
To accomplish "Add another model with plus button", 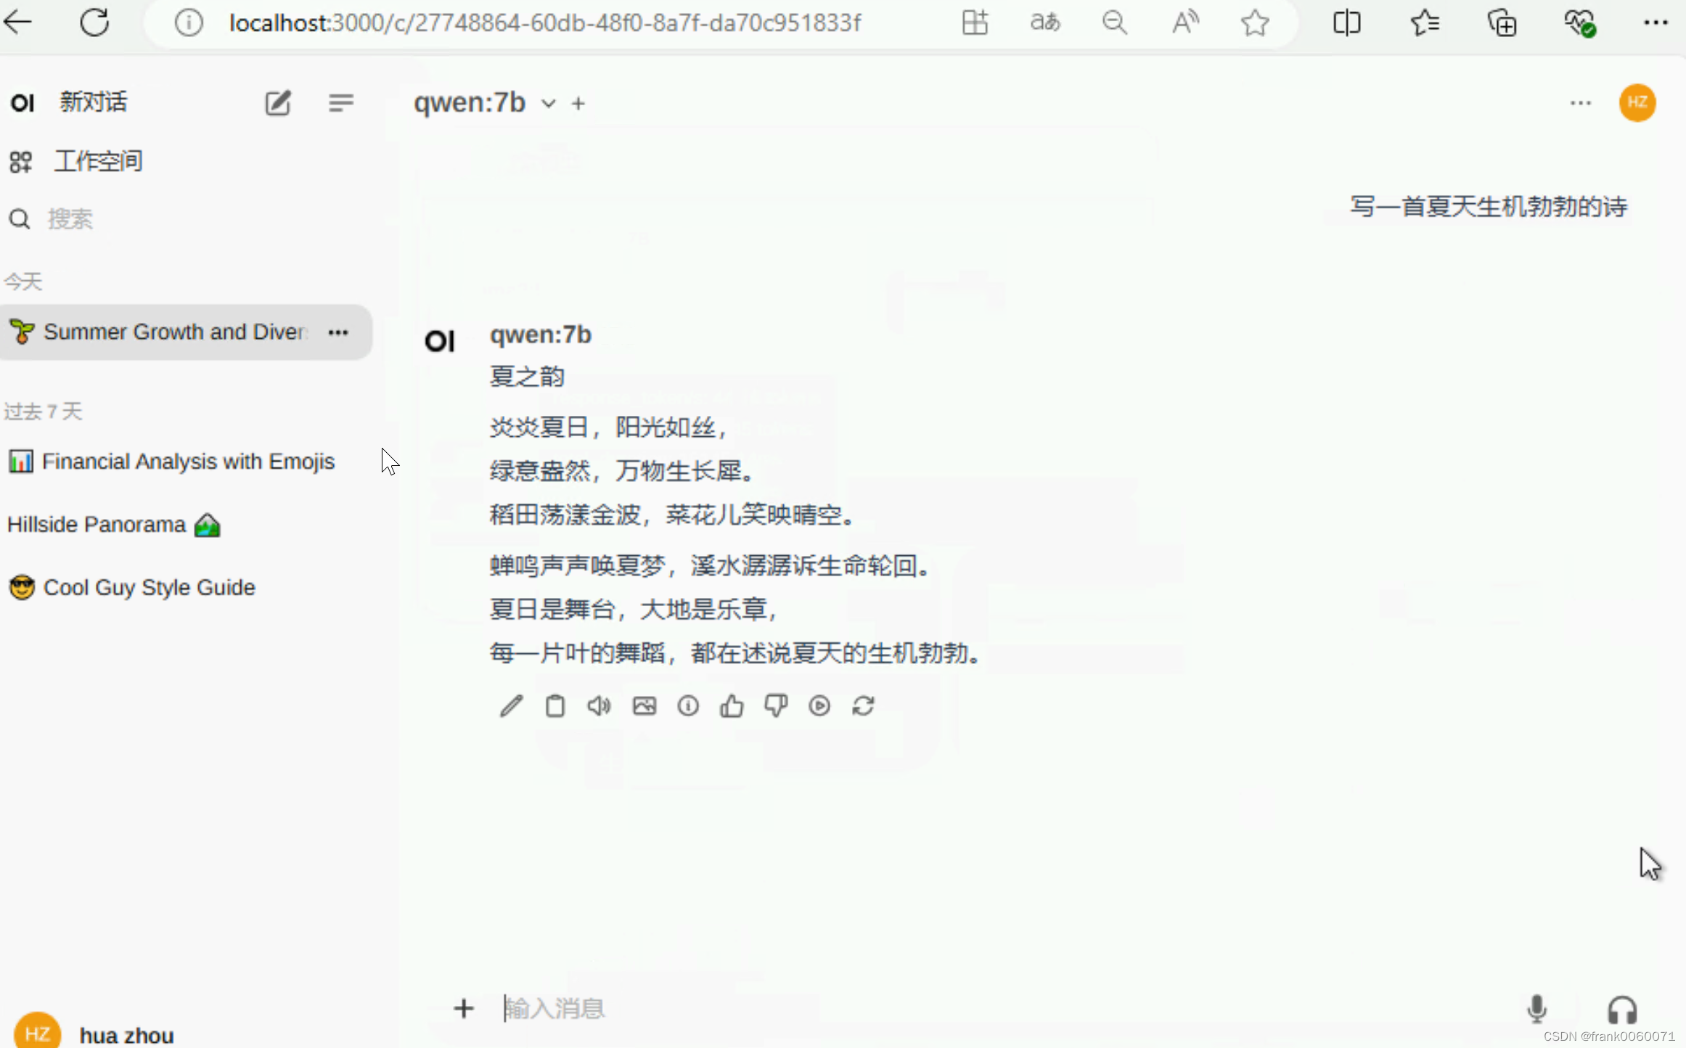I will 578,104.
